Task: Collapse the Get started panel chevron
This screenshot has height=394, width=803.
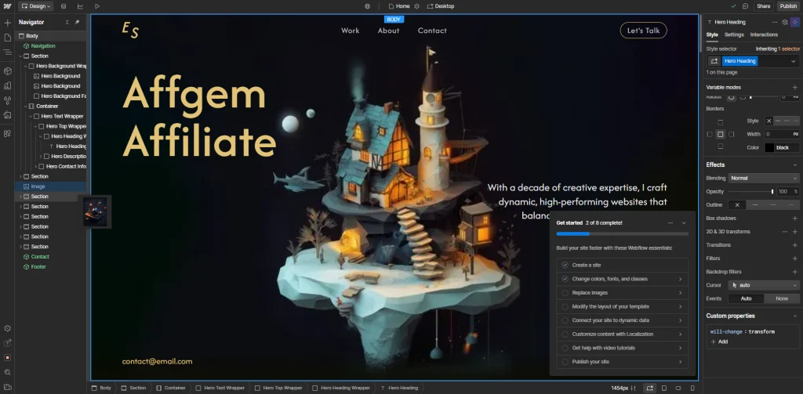Action: pos(683,222)
